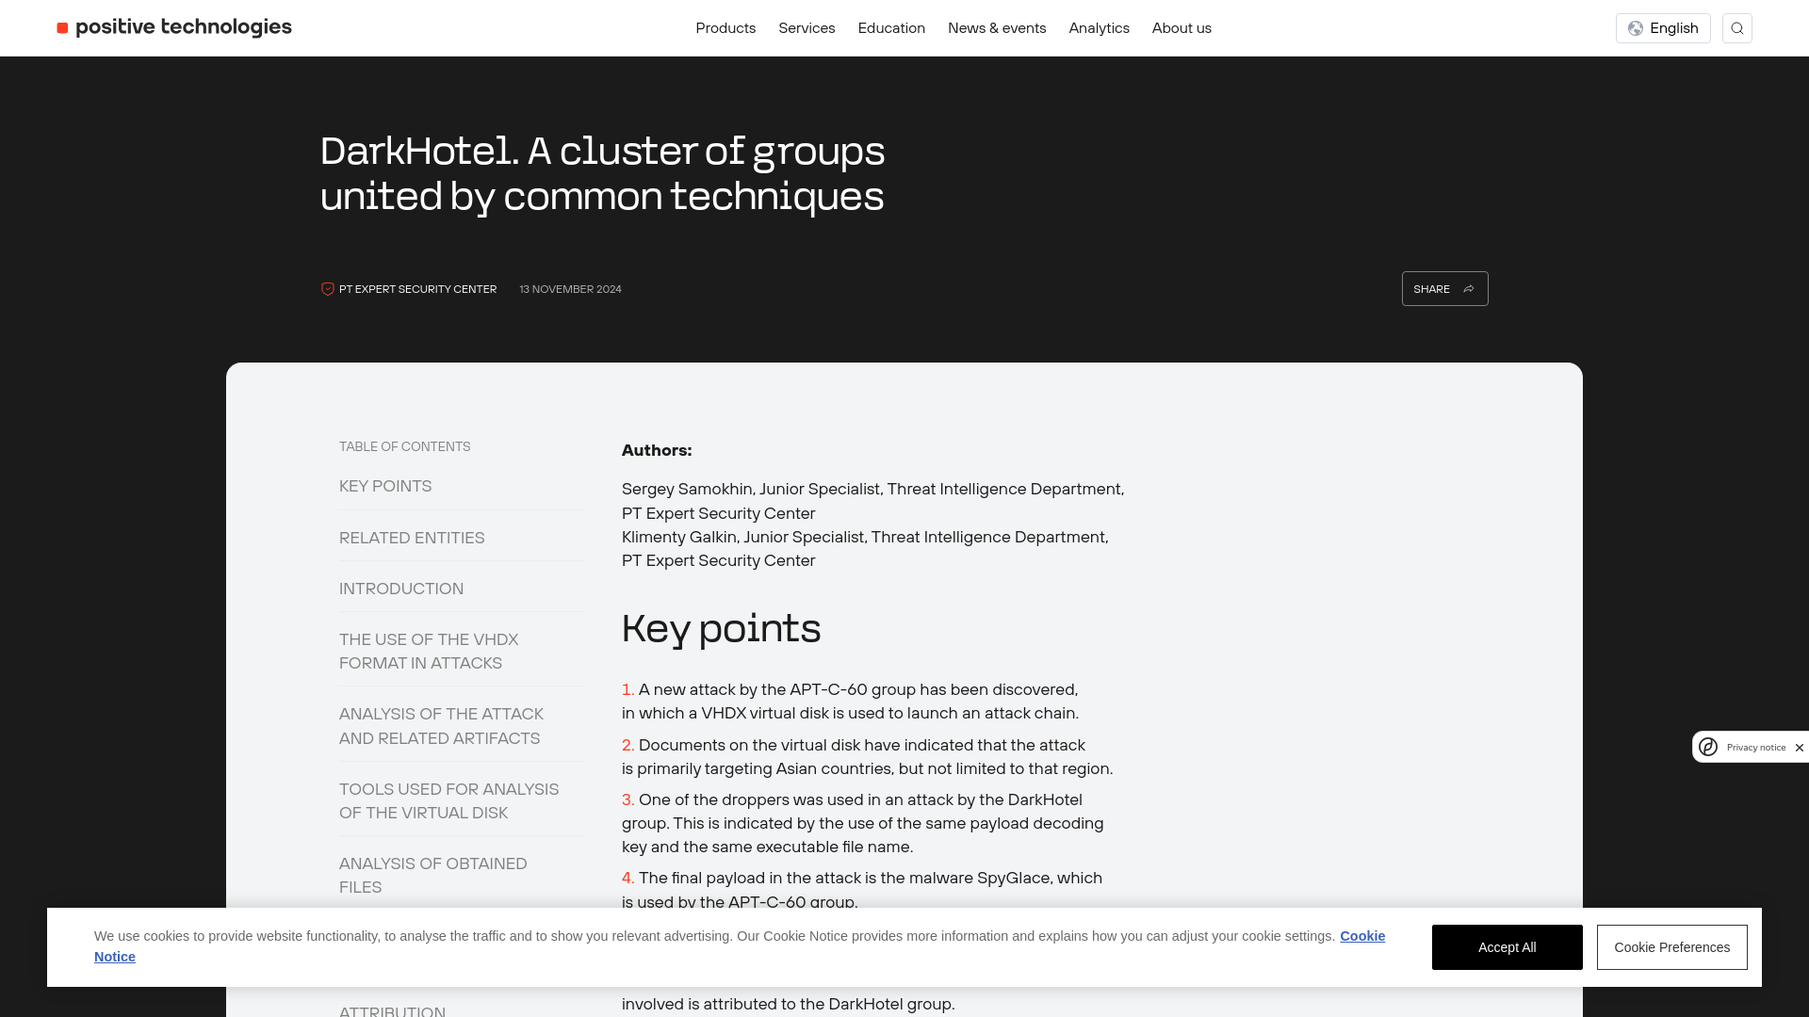Expand the News & events menu dropdown
Viewport: 1809px width, 1017px height.
[x=997, y=27]
